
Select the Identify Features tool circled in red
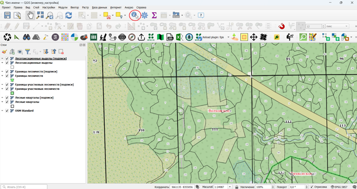pyautogui.click(x=135, y=15)
